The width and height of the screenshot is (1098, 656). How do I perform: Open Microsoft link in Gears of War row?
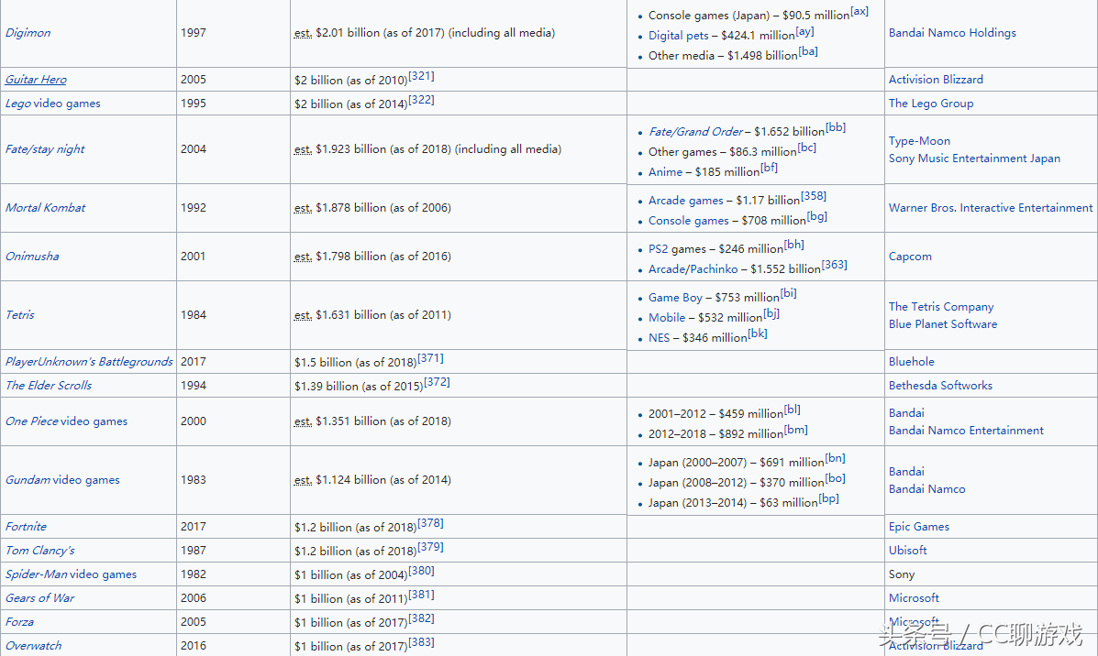[914, 598]
